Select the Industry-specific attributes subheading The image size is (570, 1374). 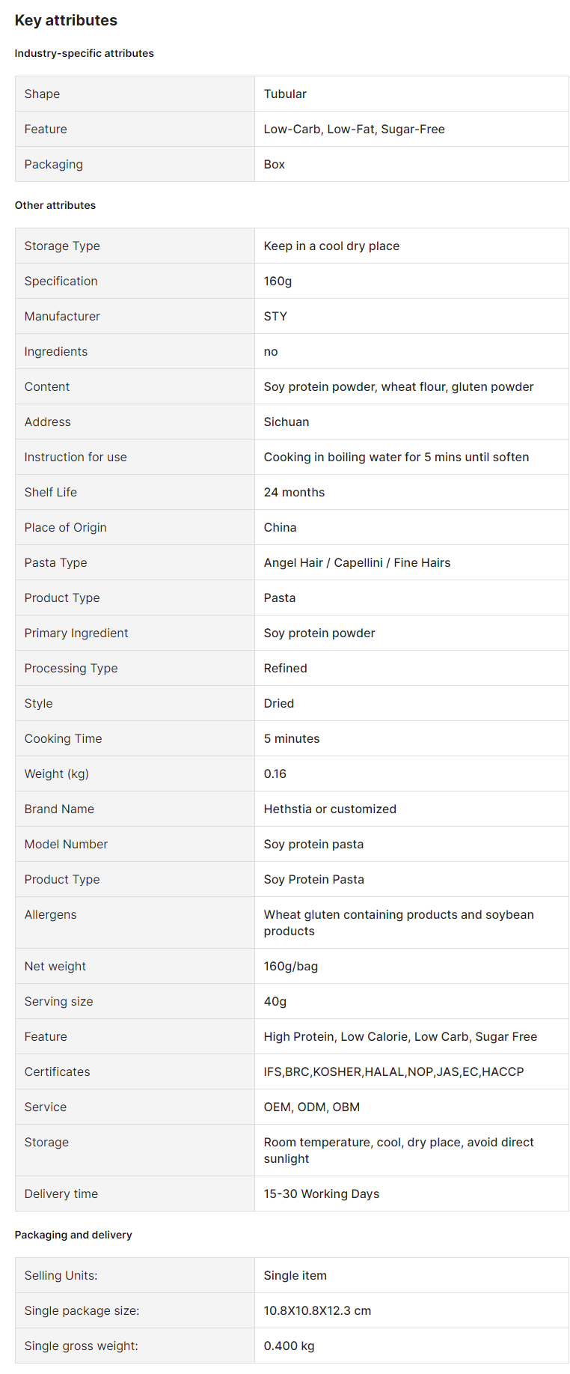point(85,53)
